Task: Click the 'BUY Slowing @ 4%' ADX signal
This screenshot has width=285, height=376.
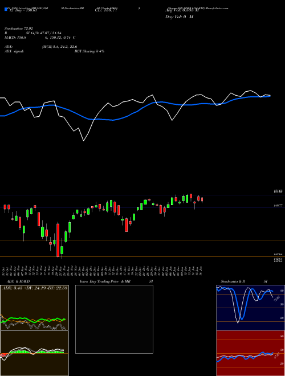Action: point(89,51)
